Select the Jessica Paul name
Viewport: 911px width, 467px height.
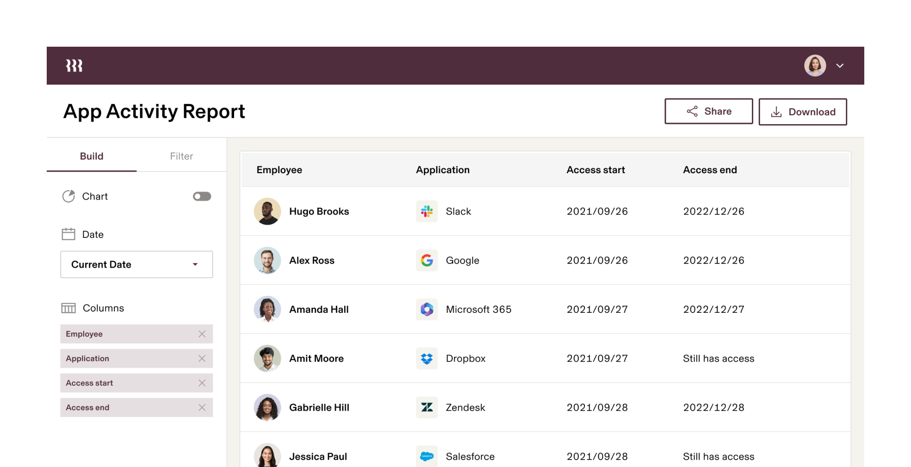pyautogui.click(x=318, y=457)
